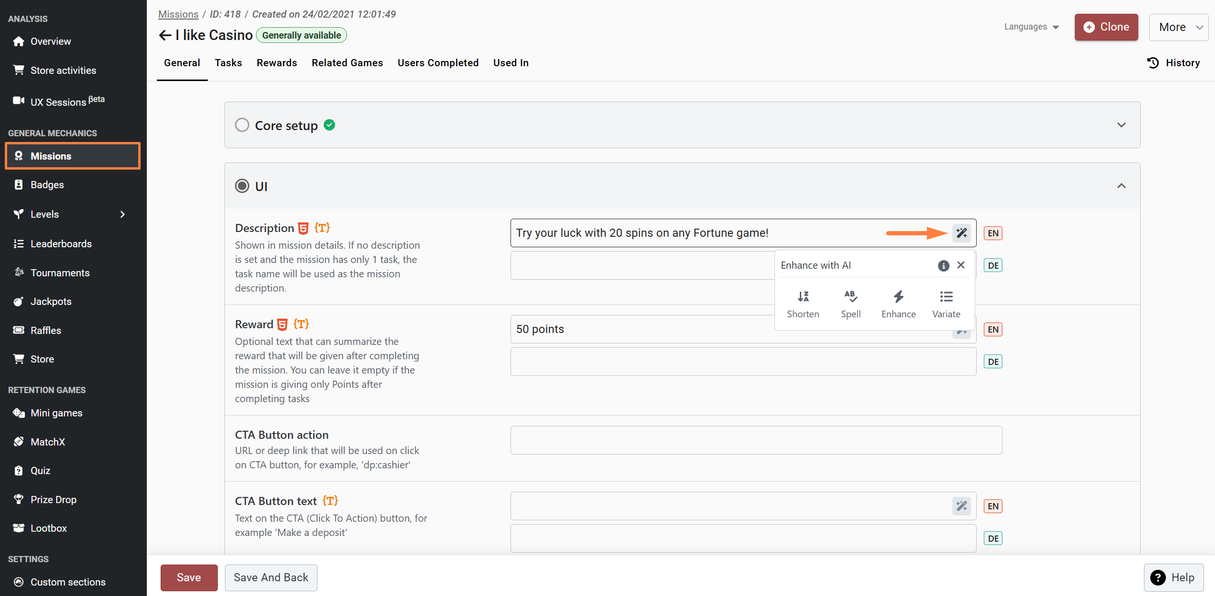
Task: Select the Core setup radio button
Action: 242,125
